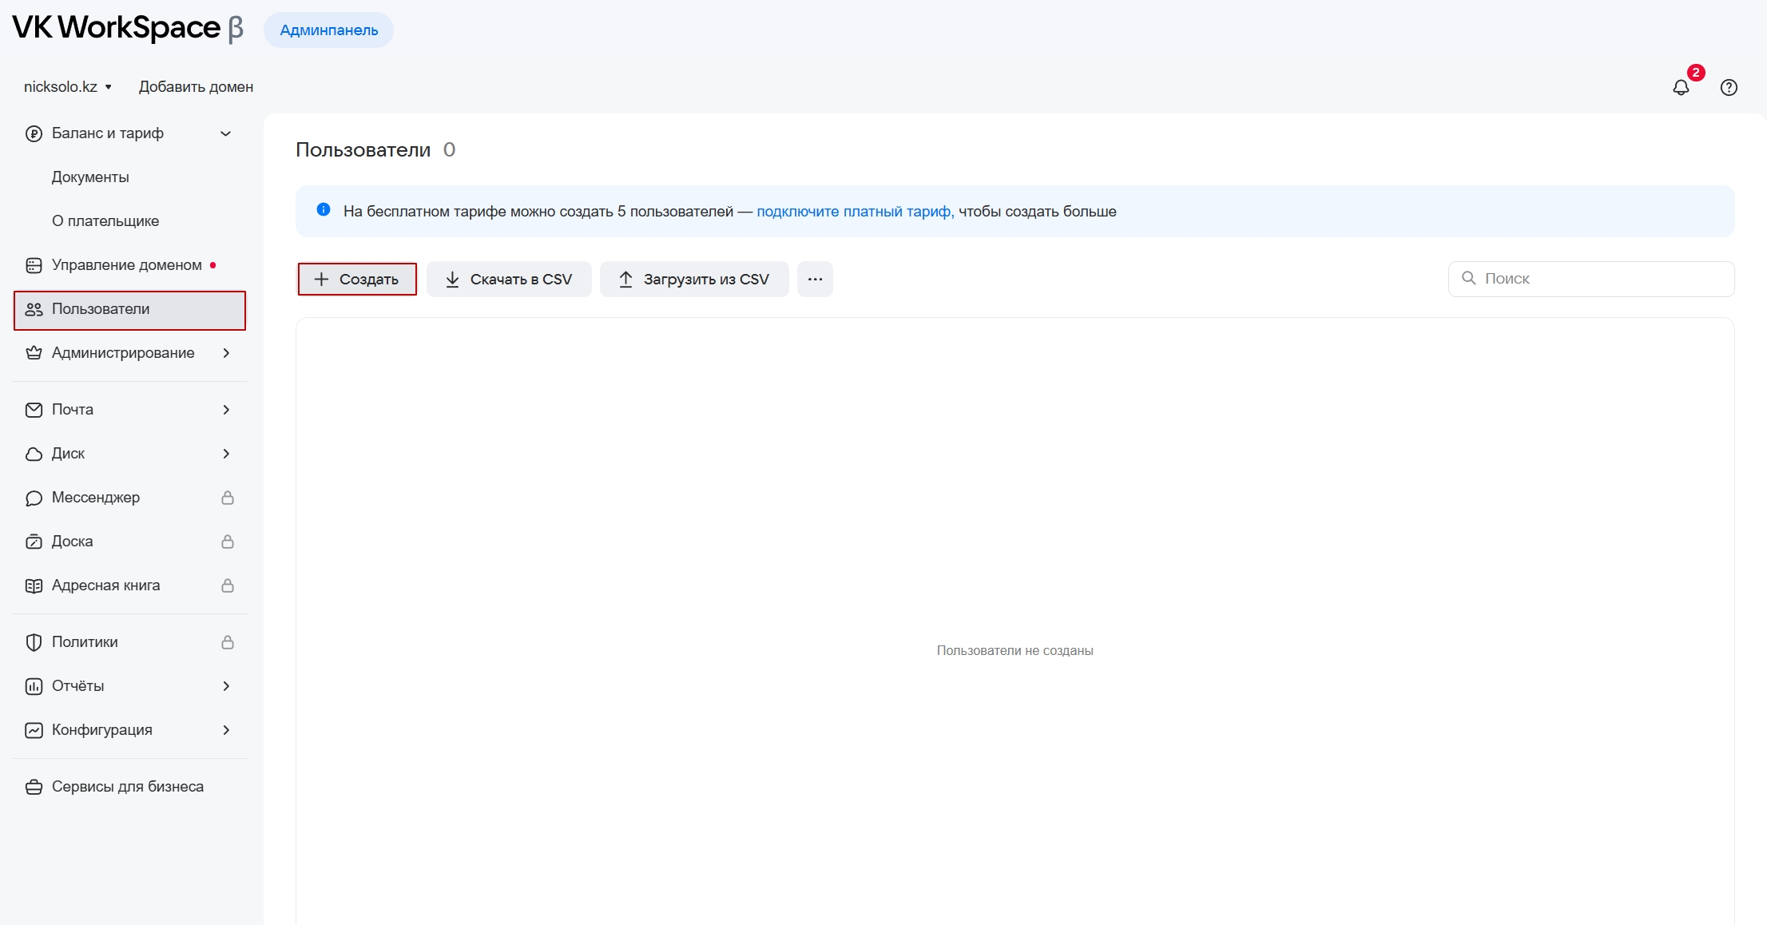
Task: Expand the Диск submenu
Action: point(226,454)
